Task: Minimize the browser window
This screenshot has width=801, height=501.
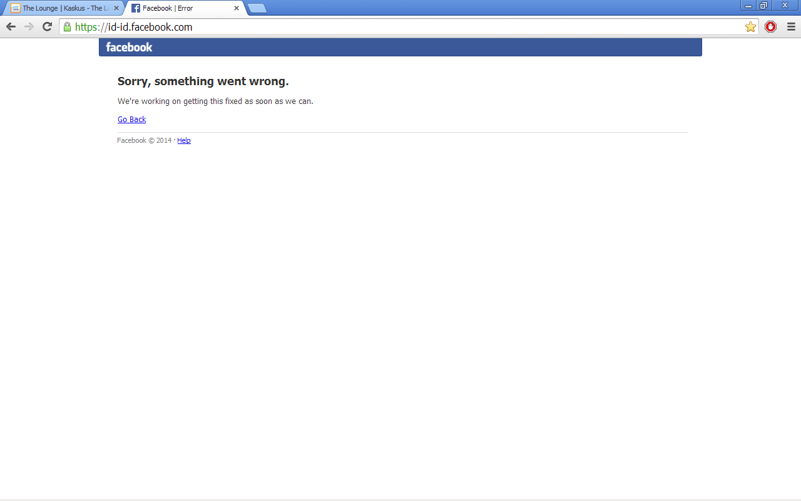Action: pos(748,6)
